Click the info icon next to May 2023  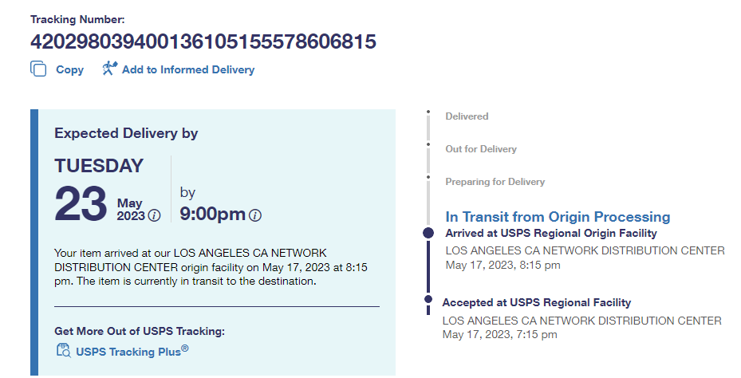pyautogui.click(x=155, y=215)
